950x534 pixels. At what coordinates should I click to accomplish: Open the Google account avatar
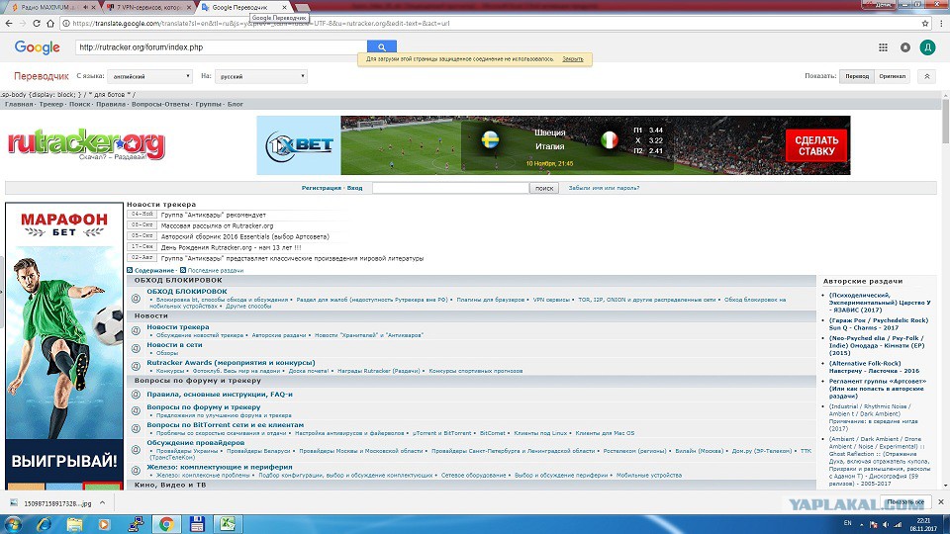[x=927, y=47]
